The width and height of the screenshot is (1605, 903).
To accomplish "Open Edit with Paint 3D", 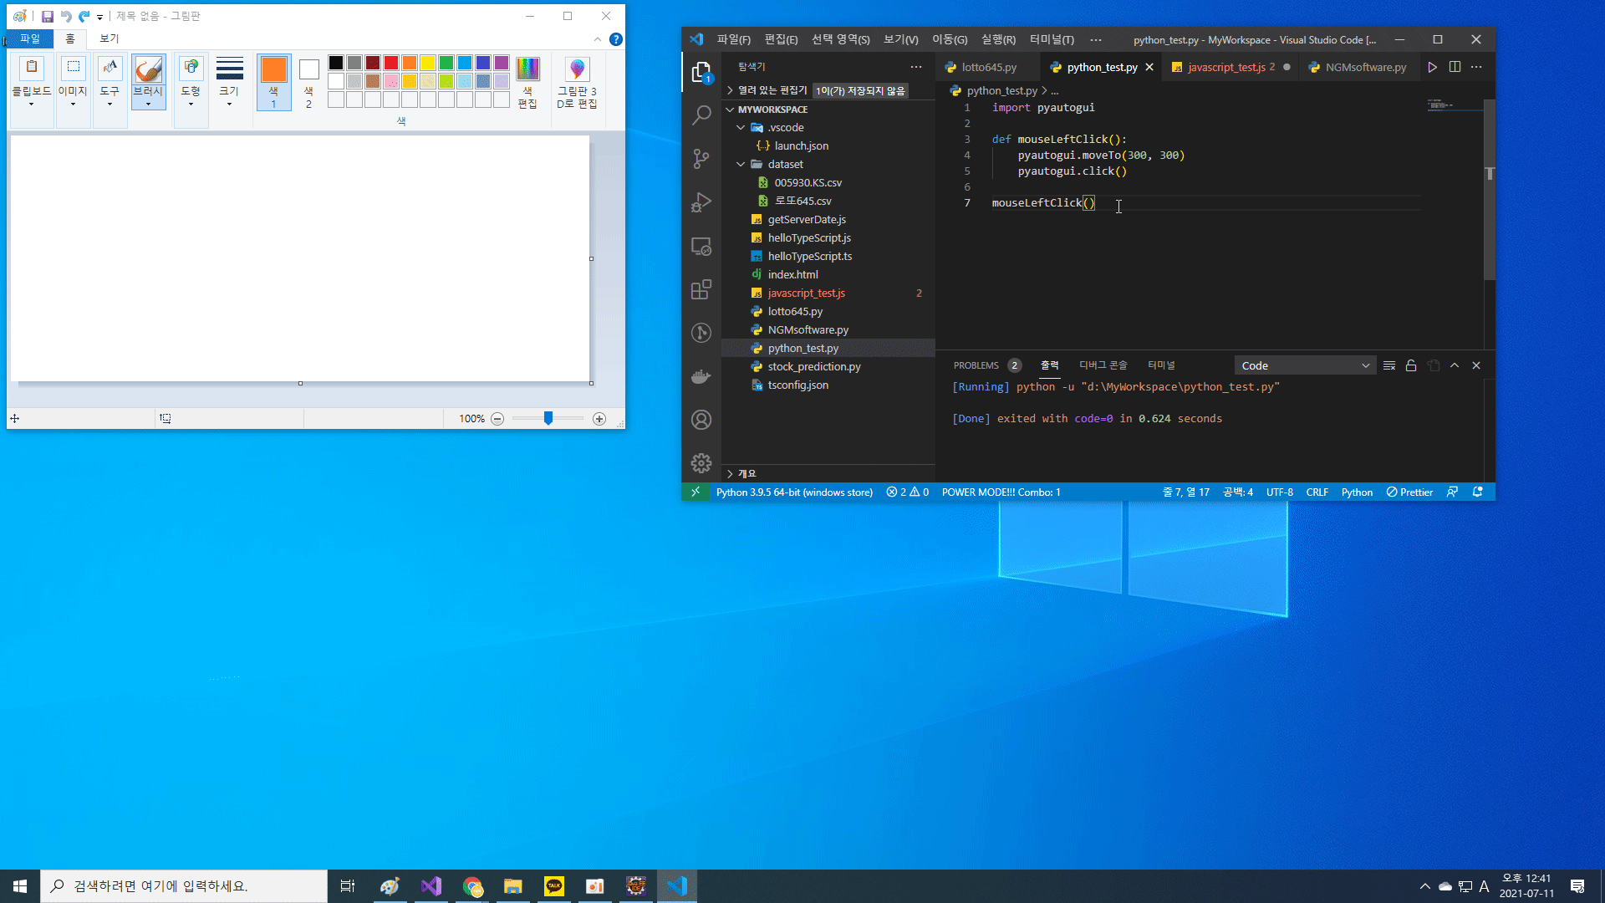I will pos(577,82).
